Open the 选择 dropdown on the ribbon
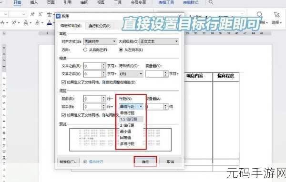 coord(276,22)
